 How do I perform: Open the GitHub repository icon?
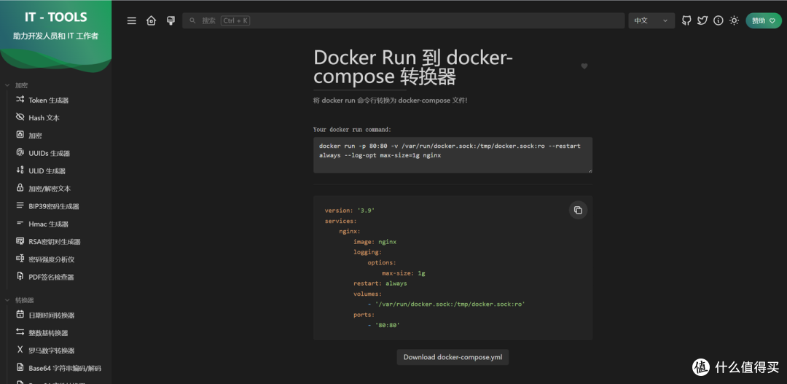[686, 20]
